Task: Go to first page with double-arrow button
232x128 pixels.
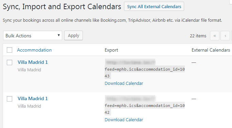Action: click(x=215, y=36)
